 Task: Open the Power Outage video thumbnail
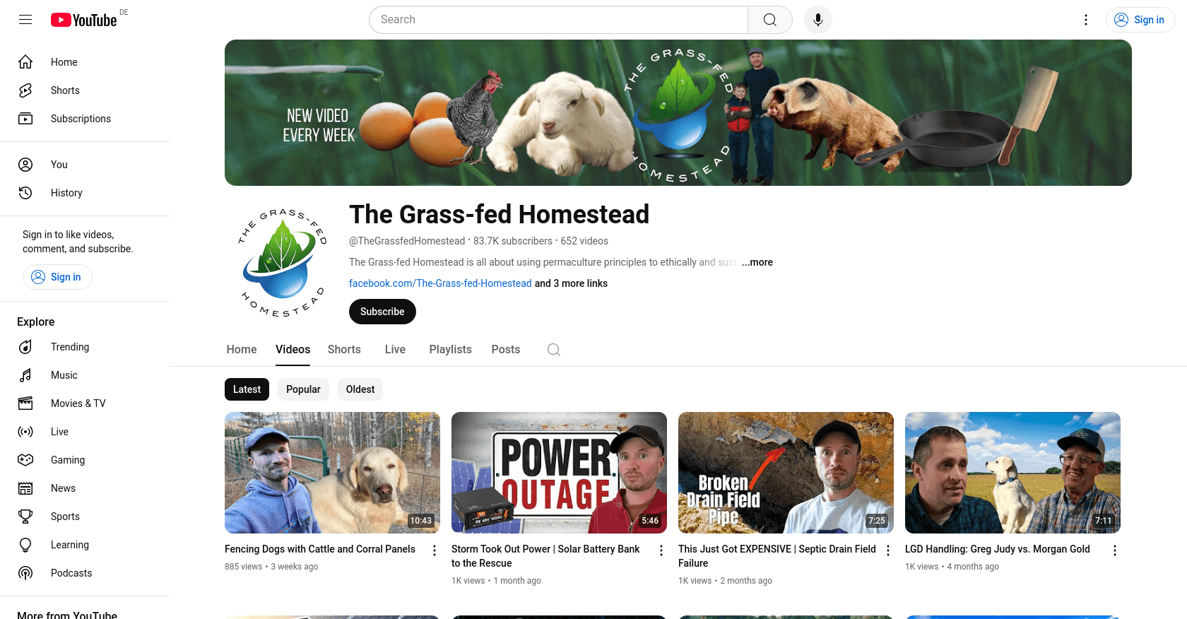559,473
